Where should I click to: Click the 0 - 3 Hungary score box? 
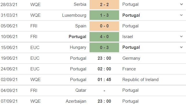click(x=104, y=47)
